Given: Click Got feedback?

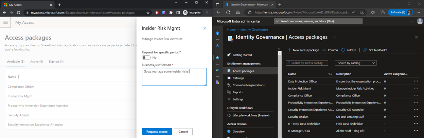Looking at the screenshot, I should [x=375, y=50].
